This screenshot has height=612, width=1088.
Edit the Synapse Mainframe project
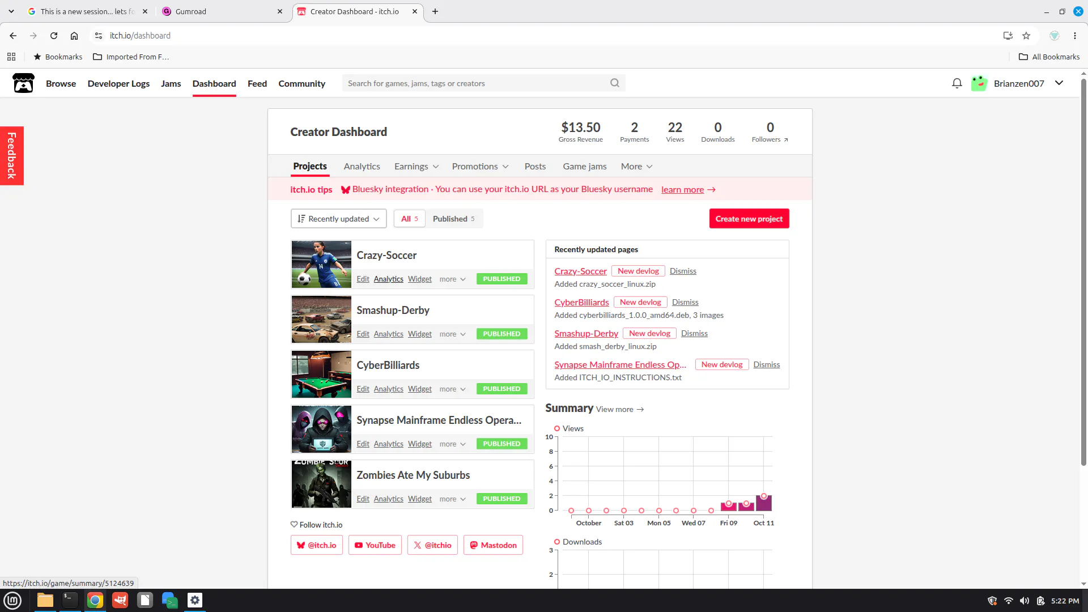[363, 444]
